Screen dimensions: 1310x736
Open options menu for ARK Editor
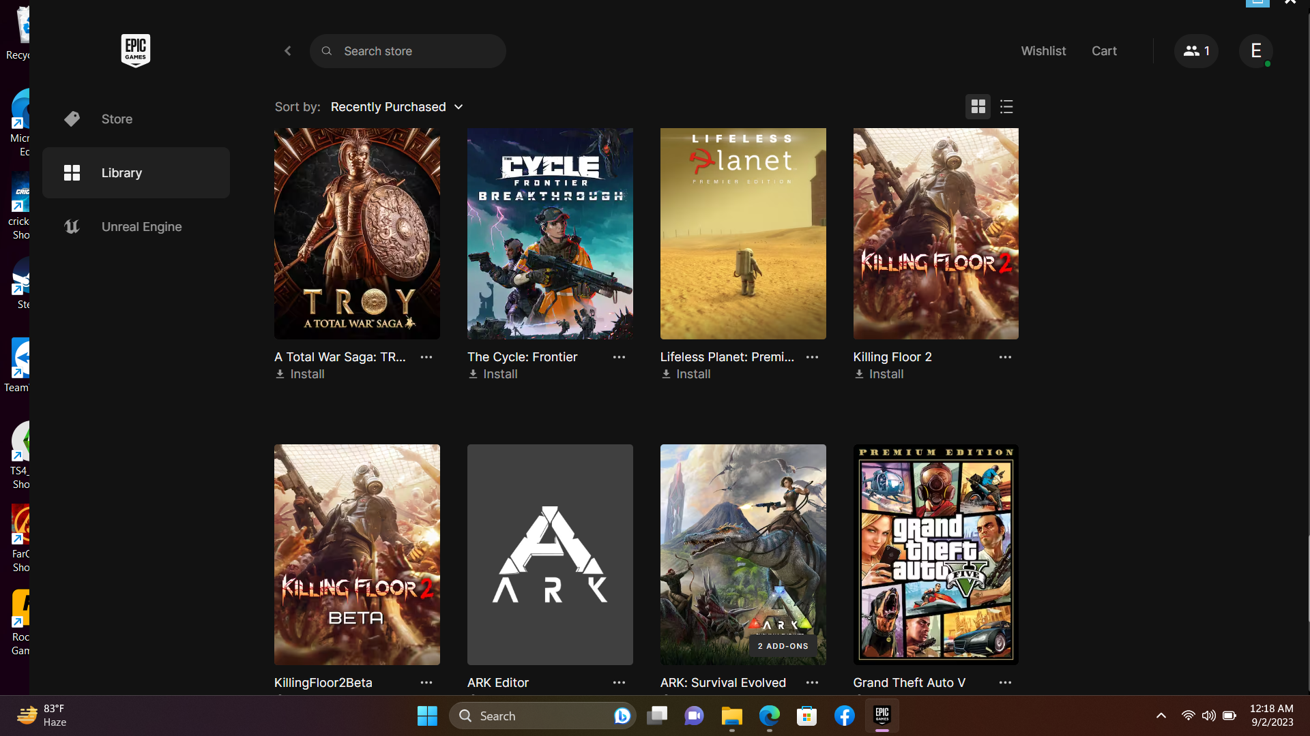pyautogui.click(x=619, y=682)
